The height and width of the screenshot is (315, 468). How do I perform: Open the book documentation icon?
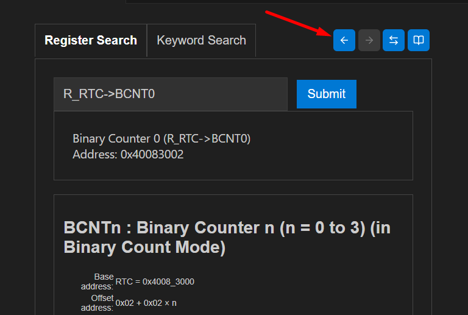[419, 40]
